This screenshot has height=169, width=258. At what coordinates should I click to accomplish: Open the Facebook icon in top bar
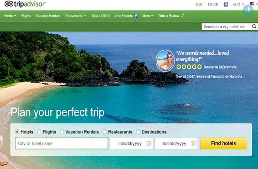click(x=226, y=4)
